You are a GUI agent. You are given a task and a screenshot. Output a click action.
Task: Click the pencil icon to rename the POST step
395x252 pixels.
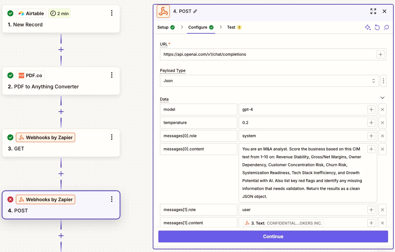[195, 11]
